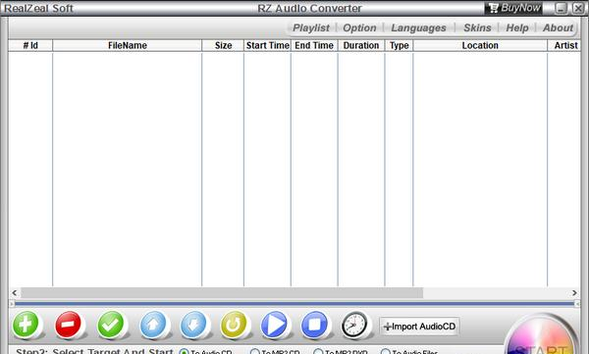
Task: Minimize the RZ Audio Converter window
Action: point(561,8)
